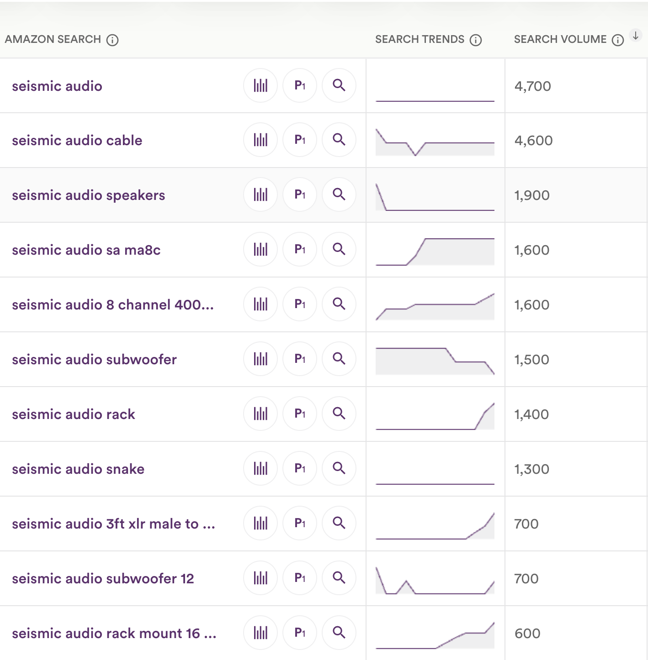
Task: Click magnifier icon for seismic audio speakers
Action: [339, 194]
